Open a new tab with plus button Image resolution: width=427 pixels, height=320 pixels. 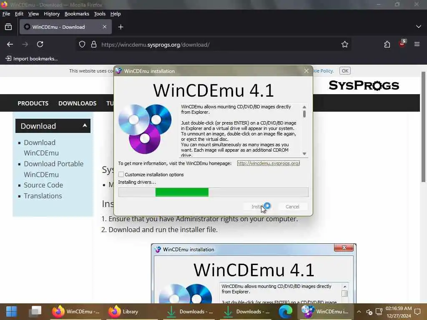point(121,27)
